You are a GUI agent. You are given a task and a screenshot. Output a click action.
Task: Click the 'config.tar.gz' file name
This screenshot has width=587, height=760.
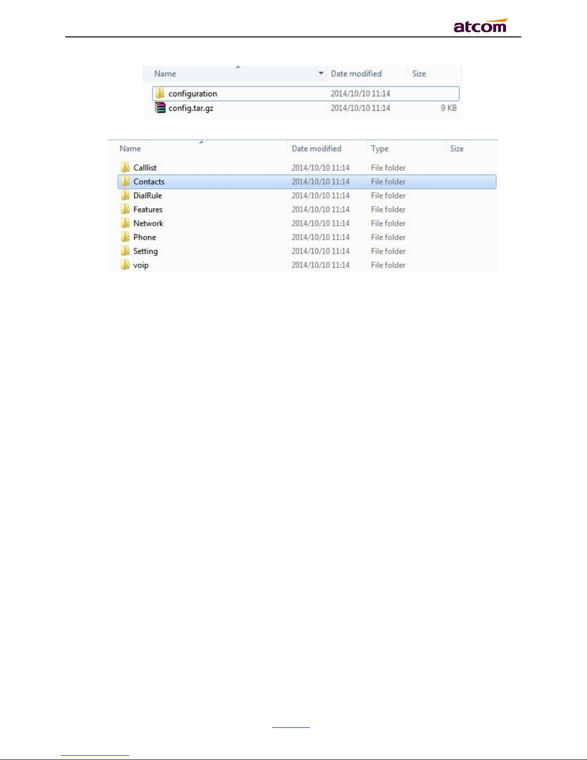click(191, 108)
